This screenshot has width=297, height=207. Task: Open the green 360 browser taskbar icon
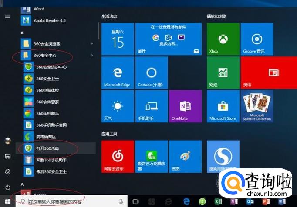tap(202, 201)
